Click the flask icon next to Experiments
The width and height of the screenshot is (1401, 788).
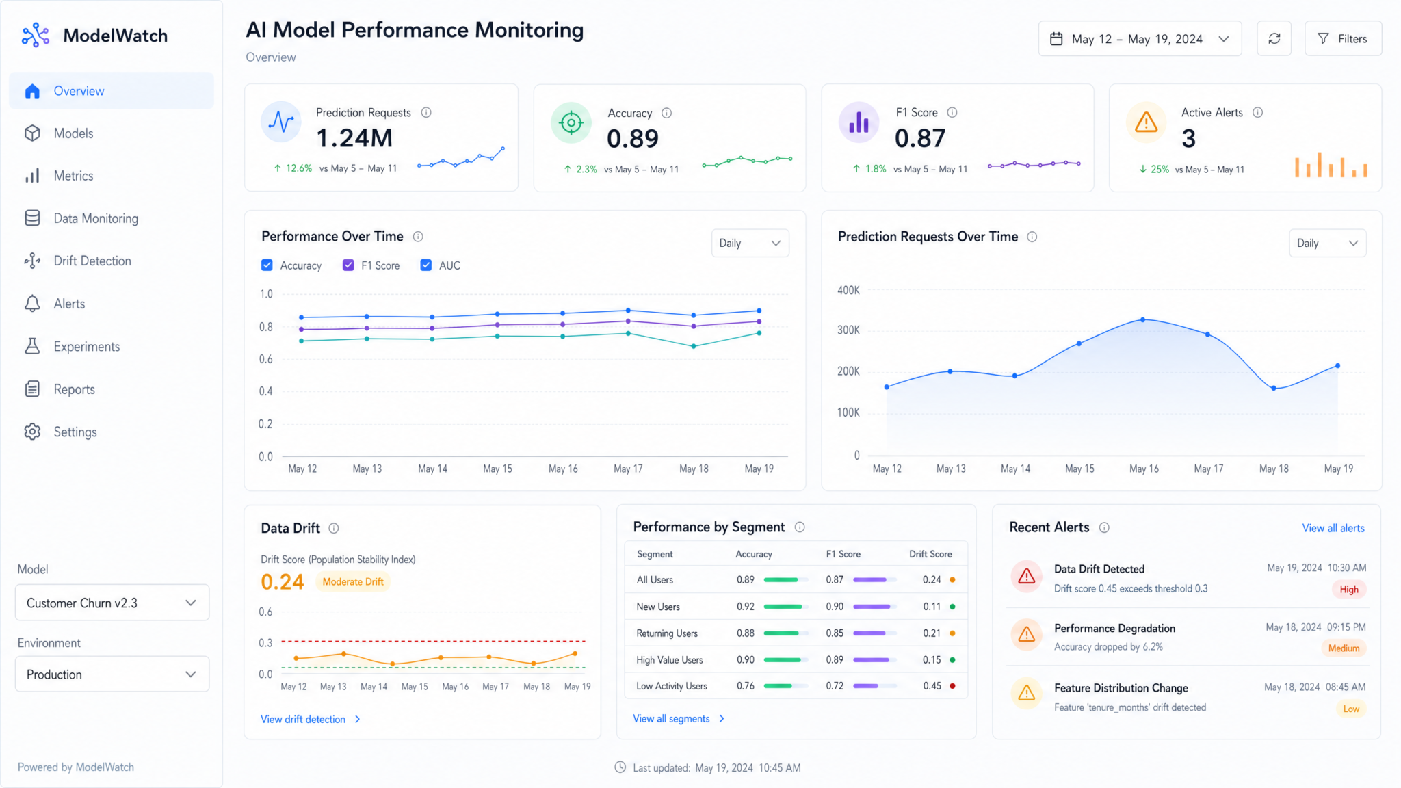[32, 346]
